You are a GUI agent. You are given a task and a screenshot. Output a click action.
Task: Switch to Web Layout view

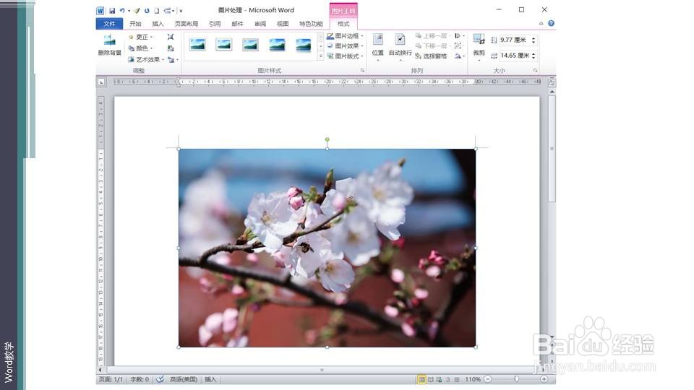click(x=439, y=379)
